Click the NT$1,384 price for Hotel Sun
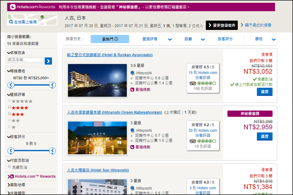Viewport: 293px width, 195px height. coord(258,187)
